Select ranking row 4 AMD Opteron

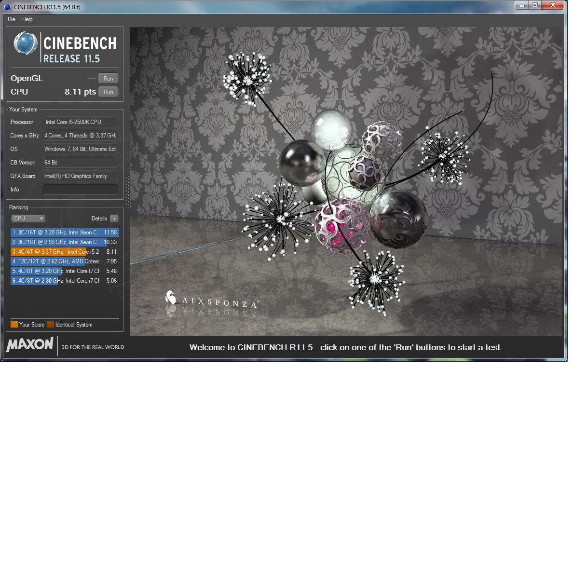pyautogui.click(x=65, y=261)
